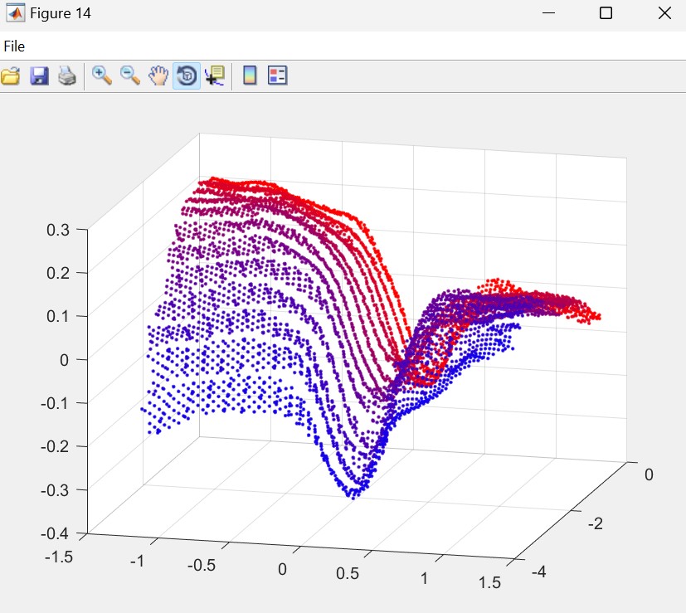Viewport: 686px width, 613px height.
Task: Activate the Pan hand tool
Action: 158,76
